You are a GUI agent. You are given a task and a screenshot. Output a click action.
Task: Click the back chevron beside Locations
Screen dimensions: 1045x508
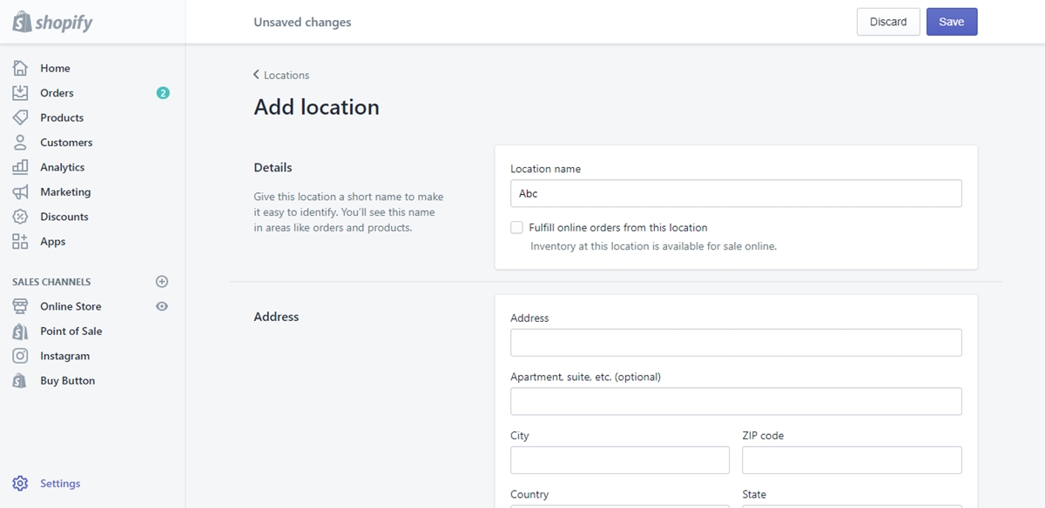tap(256, 75)
